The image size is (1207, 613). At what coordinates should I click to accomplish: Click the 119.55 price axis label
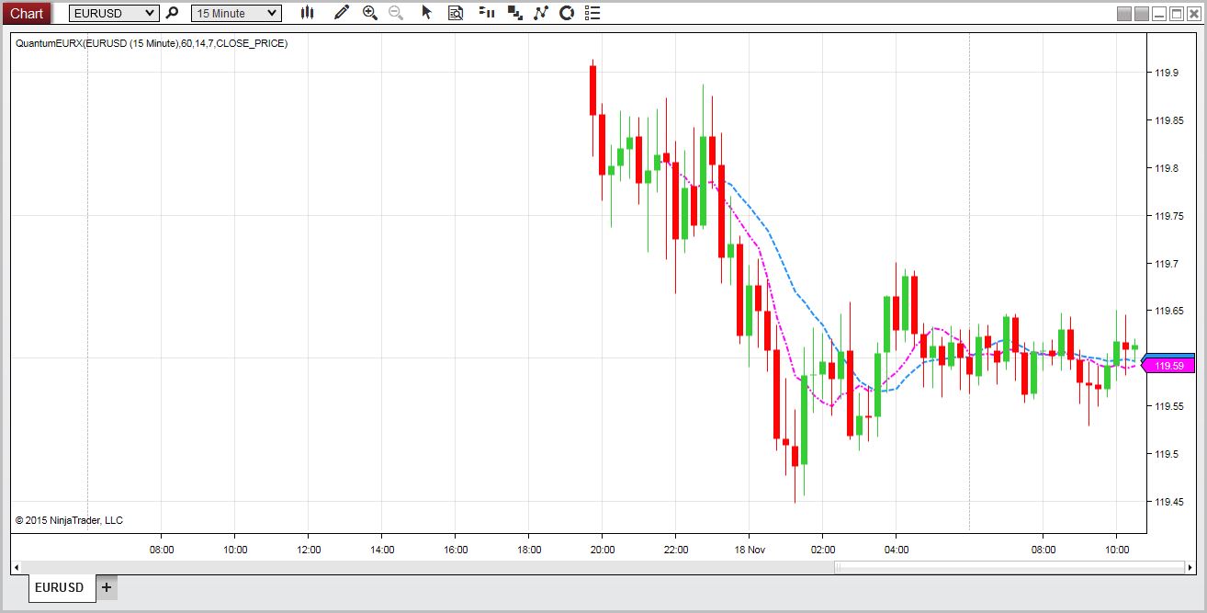tap(1168, 406)
